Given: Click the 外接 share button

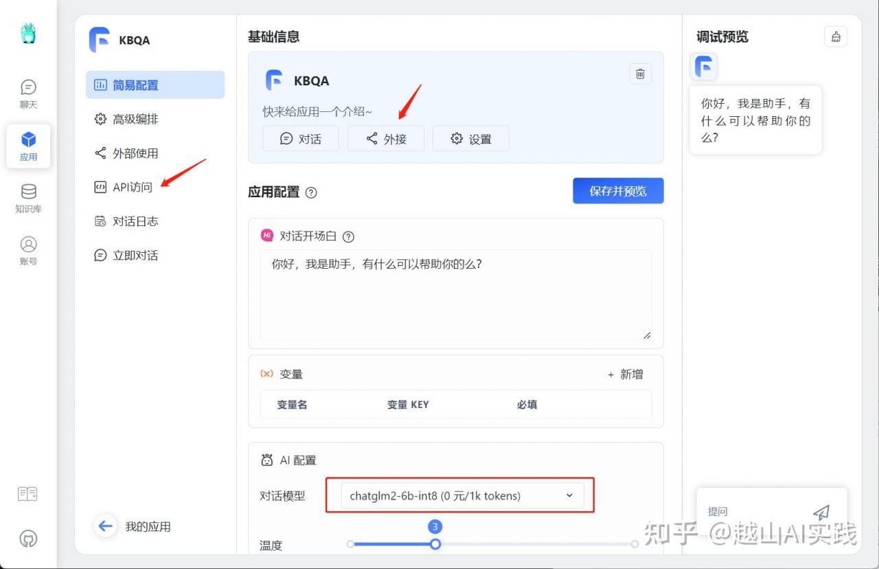Looking at the screenshot, I should click(x=386, y=139).
